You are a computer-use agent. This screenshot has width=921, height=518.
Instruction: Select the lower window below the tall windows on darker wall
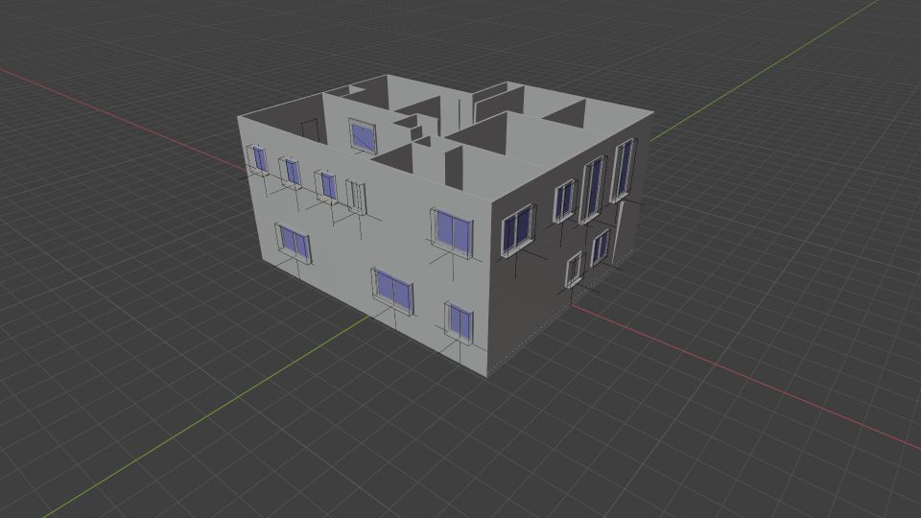tap(601, 247)
